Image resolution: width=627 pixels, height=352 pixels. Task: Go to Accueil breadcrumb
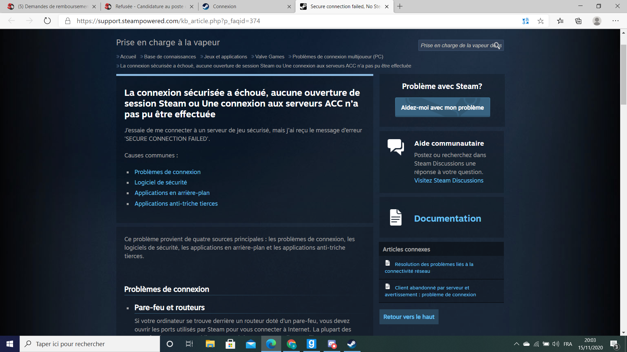point(128,56)
